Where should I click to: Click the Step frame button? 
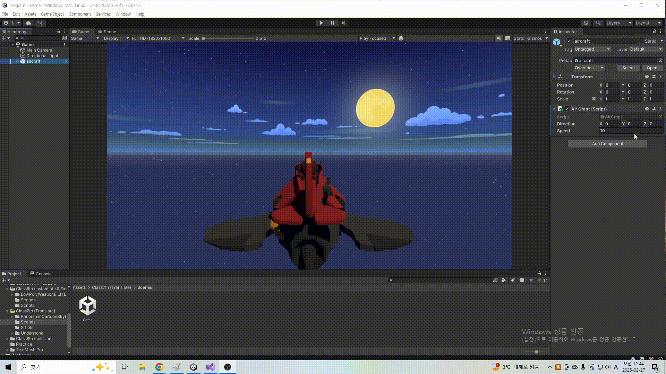click(x=343, y=23)
